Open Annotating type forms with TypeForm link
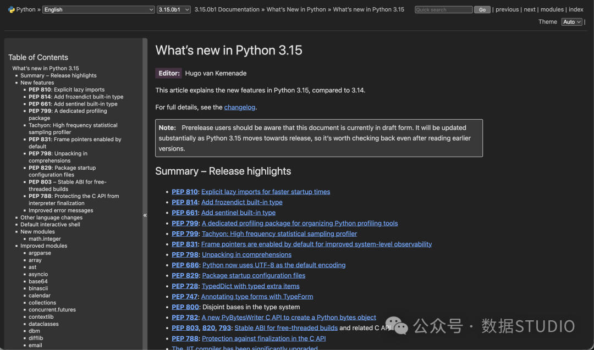The height and width of the screenshot is (350, 594). click(257, 297)
